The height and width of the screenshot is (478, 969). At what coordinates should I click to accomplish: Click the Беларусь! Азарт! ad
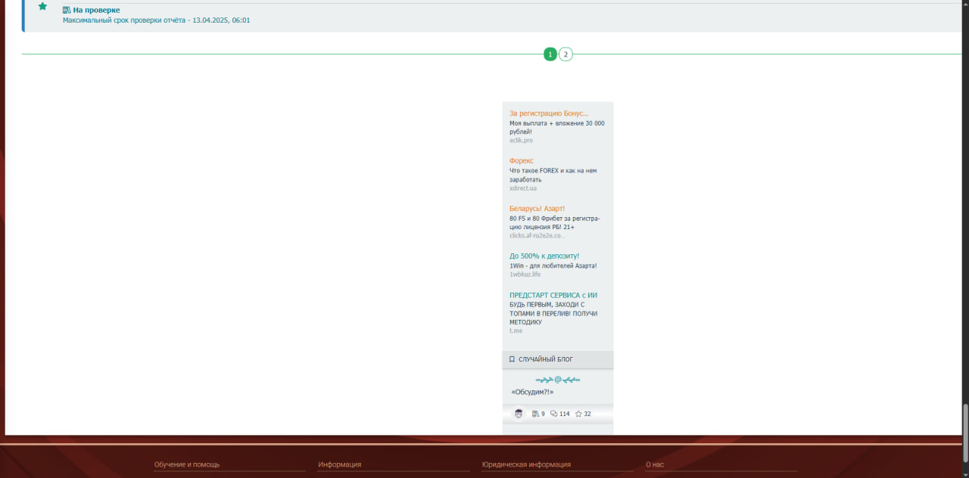click(537, 209)
